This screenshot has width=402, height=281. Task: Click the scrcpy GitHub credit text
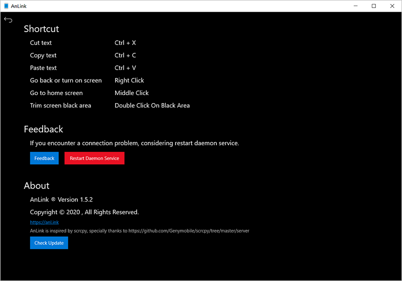(140, 231)
